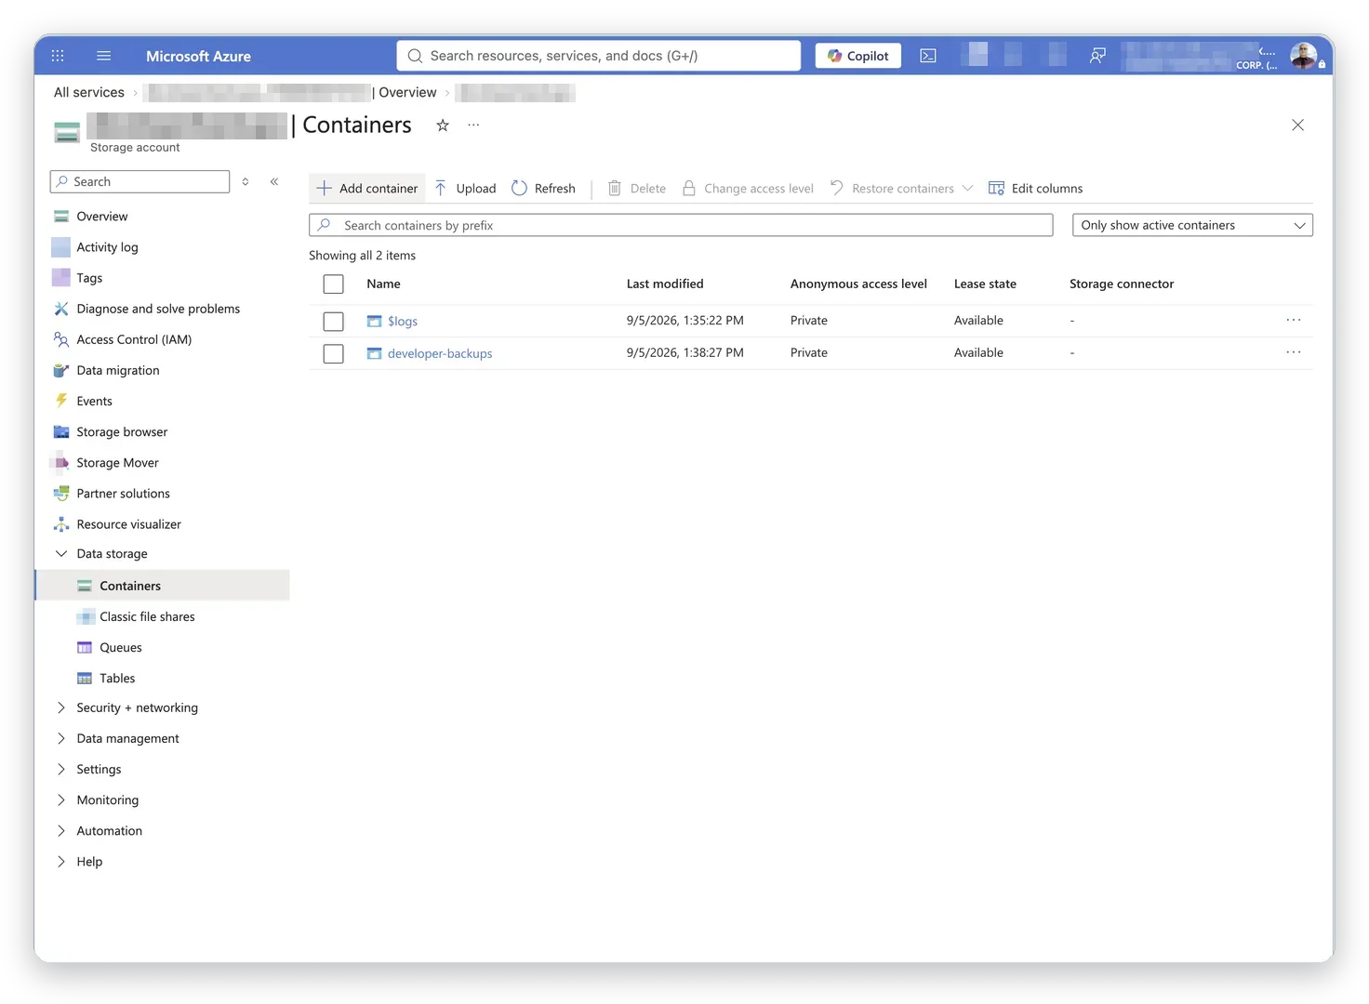Open the $logs container link
This screenshot has height=1004, width=1369.
(403, 321)
